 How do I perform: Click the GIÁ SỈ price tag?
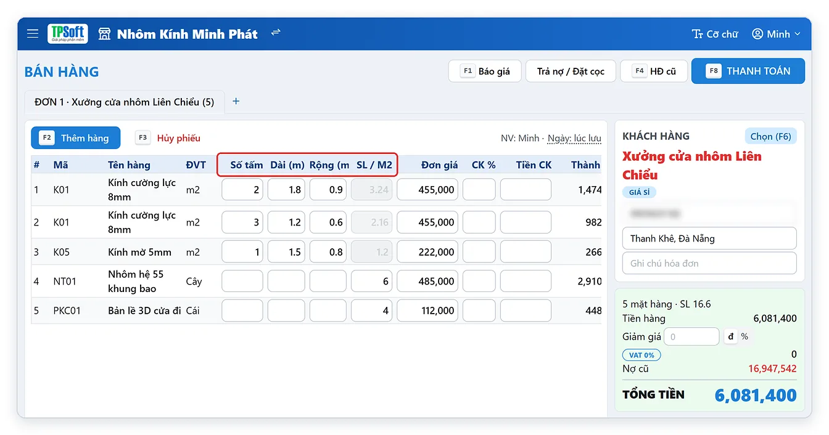[x=639, y=192]
